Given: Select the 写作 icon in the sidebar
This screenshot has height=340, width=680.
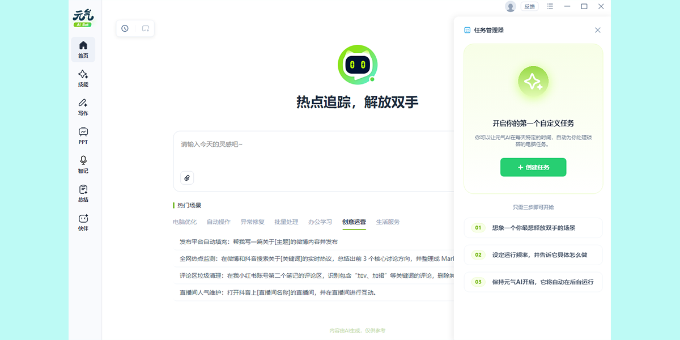Looking at the screenshot, I should pyautogui.click(x=83, y=107).
